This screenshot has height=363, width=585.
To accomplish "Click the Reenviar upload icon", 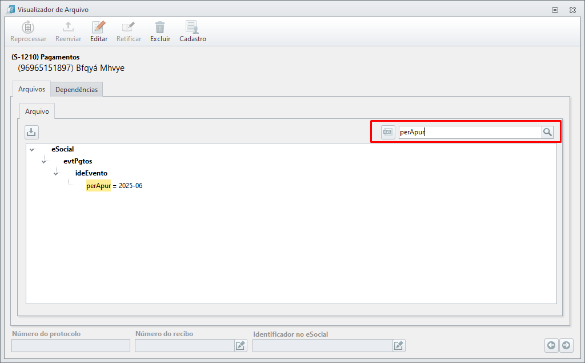I will click(68, 27).
